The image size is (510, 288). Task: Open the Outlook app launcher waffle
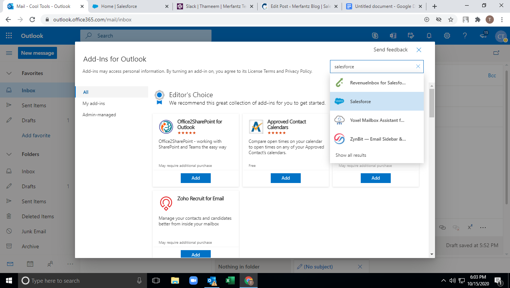(9, 36)
